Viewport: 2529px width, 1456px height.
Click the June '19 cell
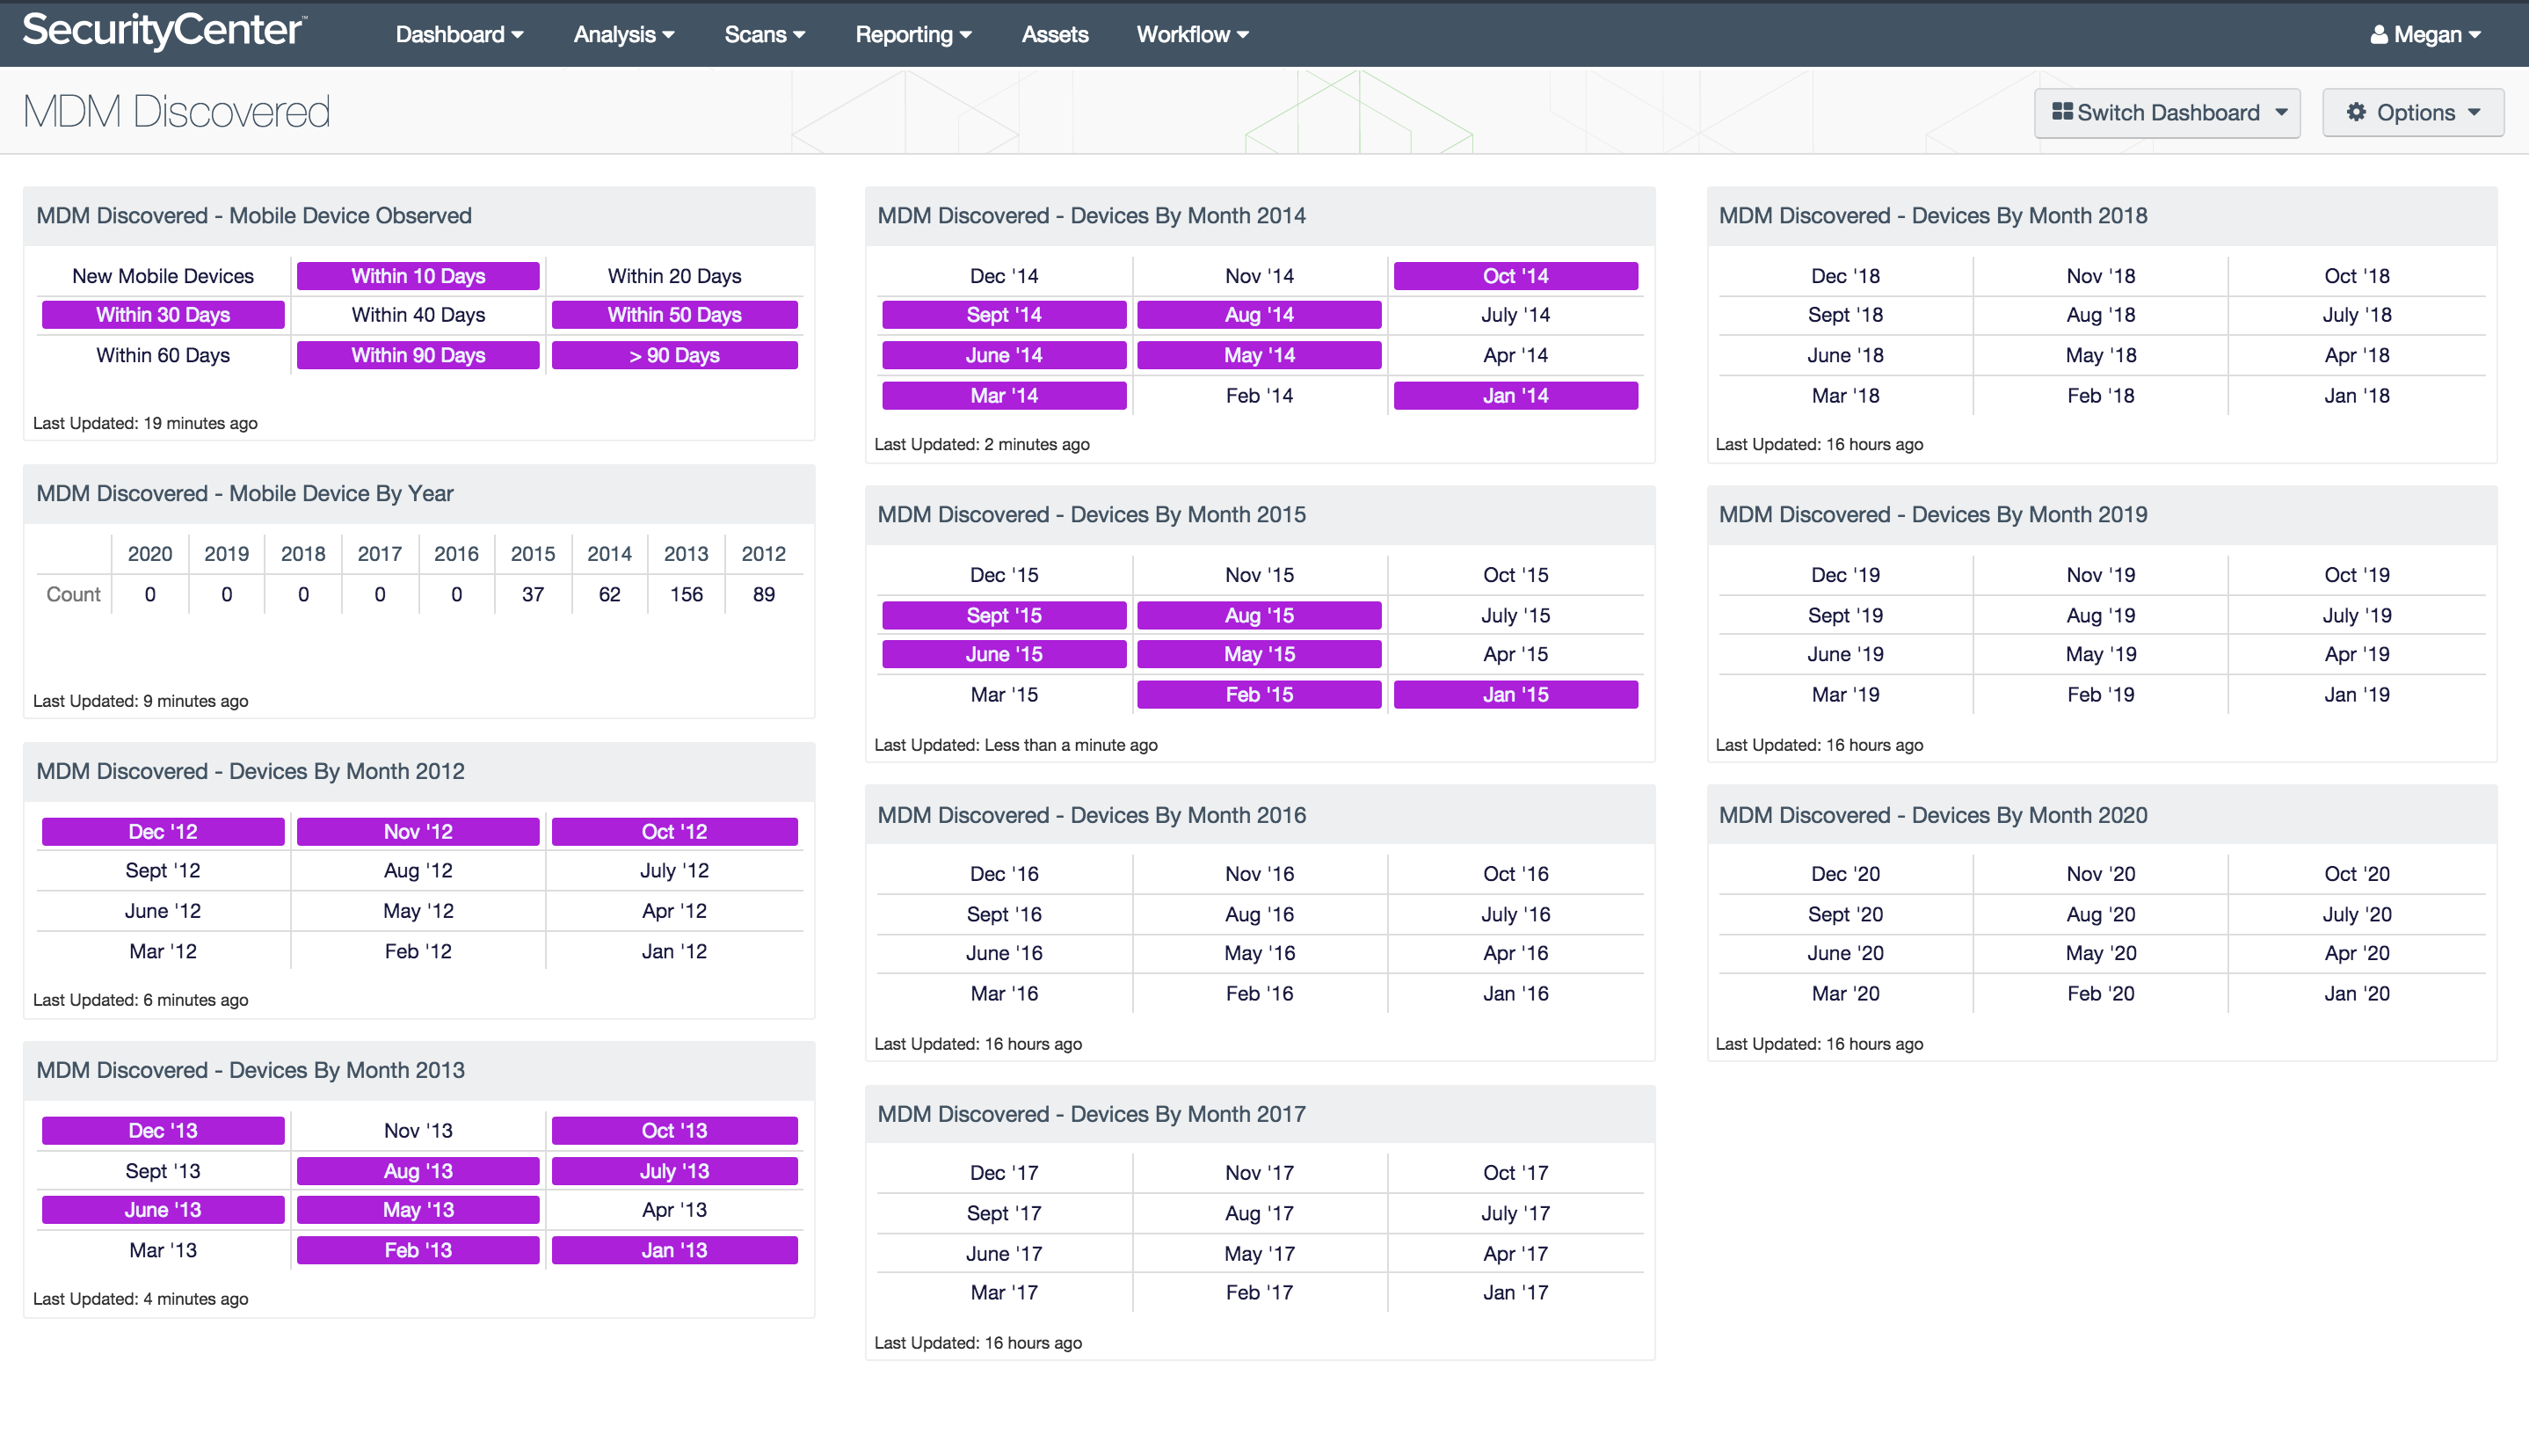[1845, 654]
